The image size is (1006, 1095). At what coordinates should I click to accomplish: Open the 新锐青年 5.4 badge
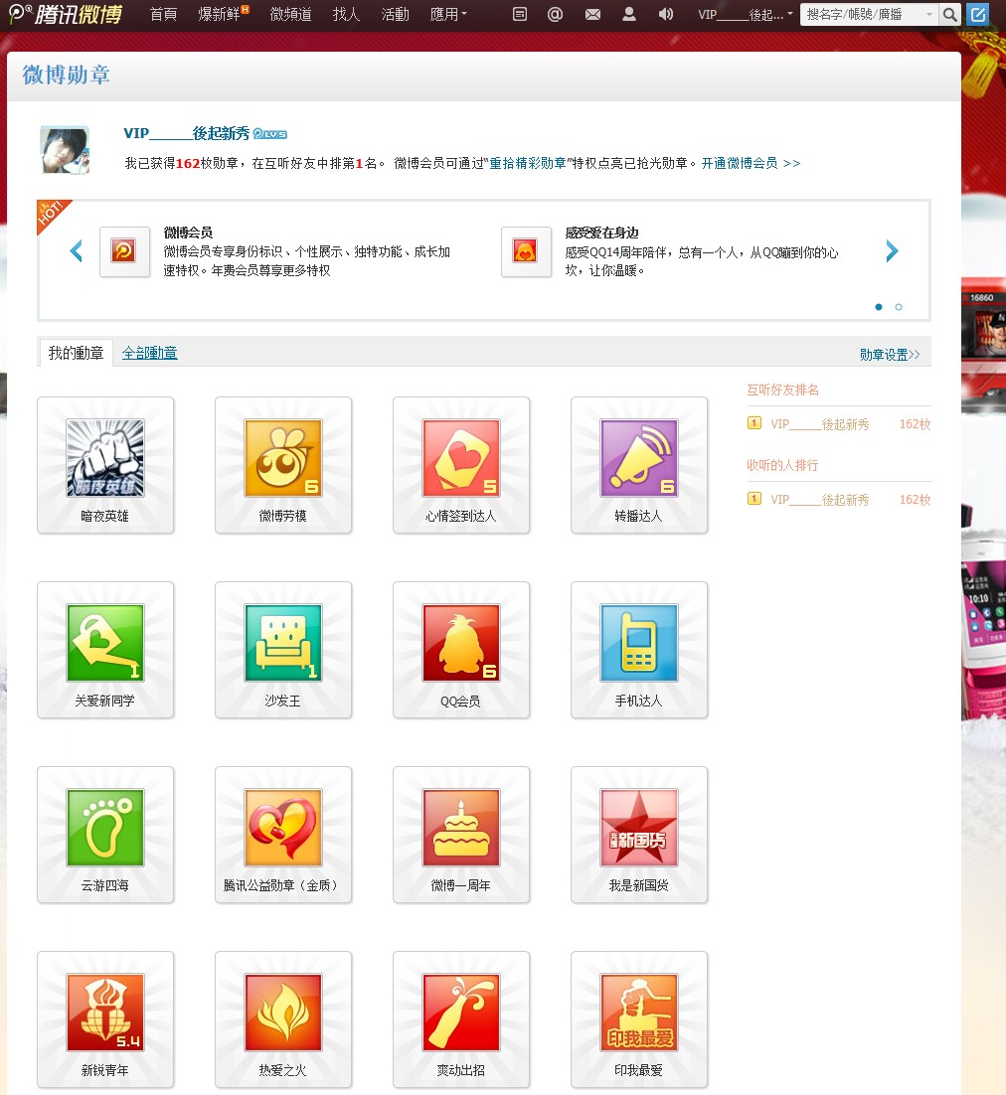[x=104, y=1013]
